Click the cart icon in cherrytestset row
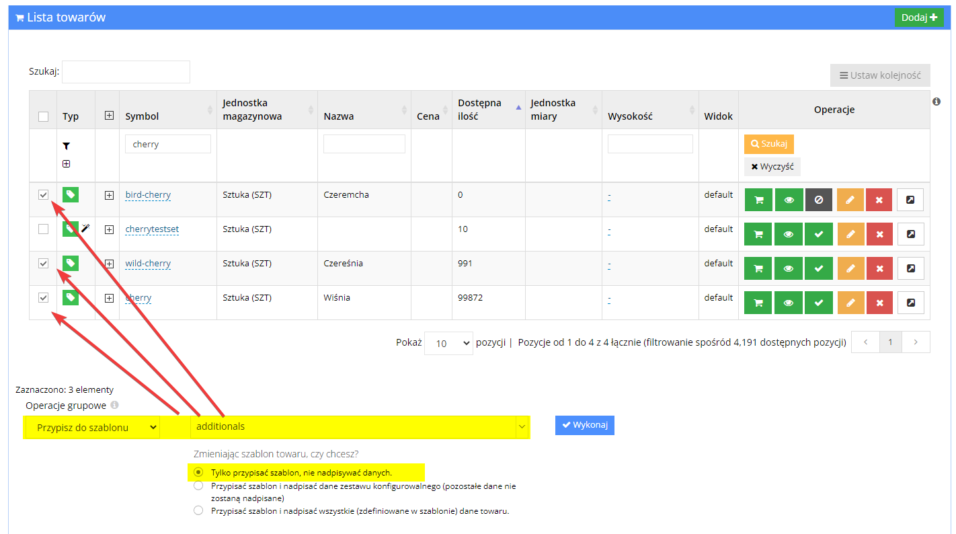This screenshot has height=534, width=956. point(758,234)
